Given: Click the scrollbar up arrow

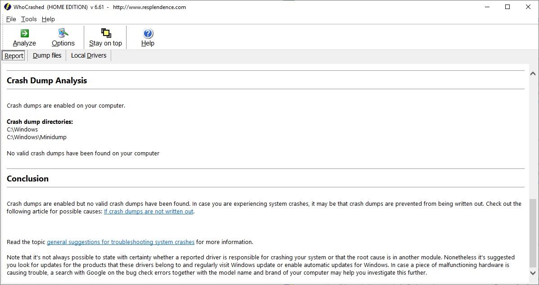Looking at the screenshot, I should 533,74.
